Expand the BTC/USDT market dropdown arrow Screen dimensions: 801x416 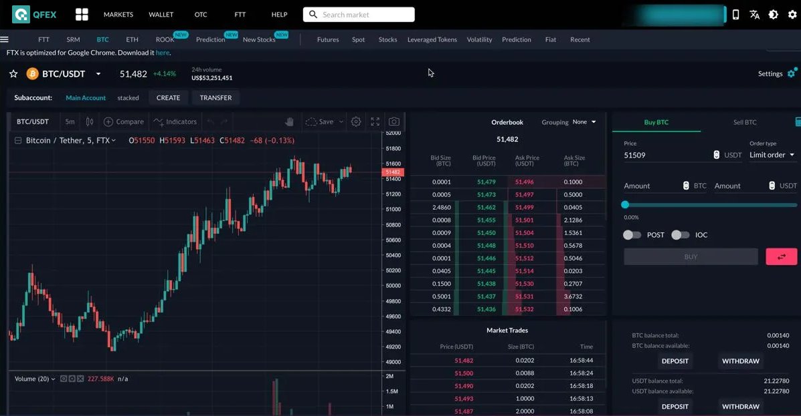point(98,74)
